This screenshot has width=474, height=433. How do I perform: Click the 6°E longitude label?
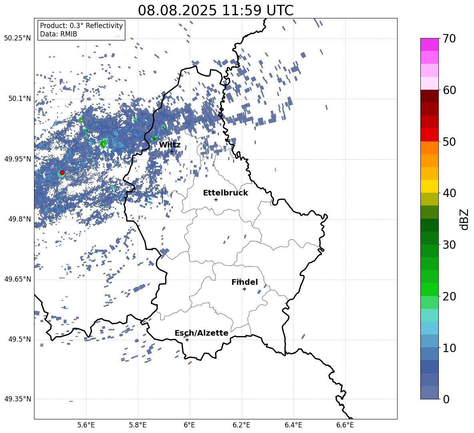(189, 425)
